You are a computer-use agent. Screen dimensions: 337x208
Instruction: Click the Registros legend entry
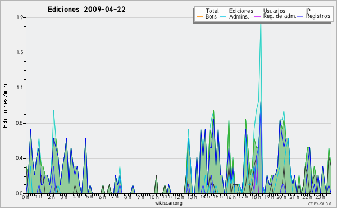(x=314, y=16)
